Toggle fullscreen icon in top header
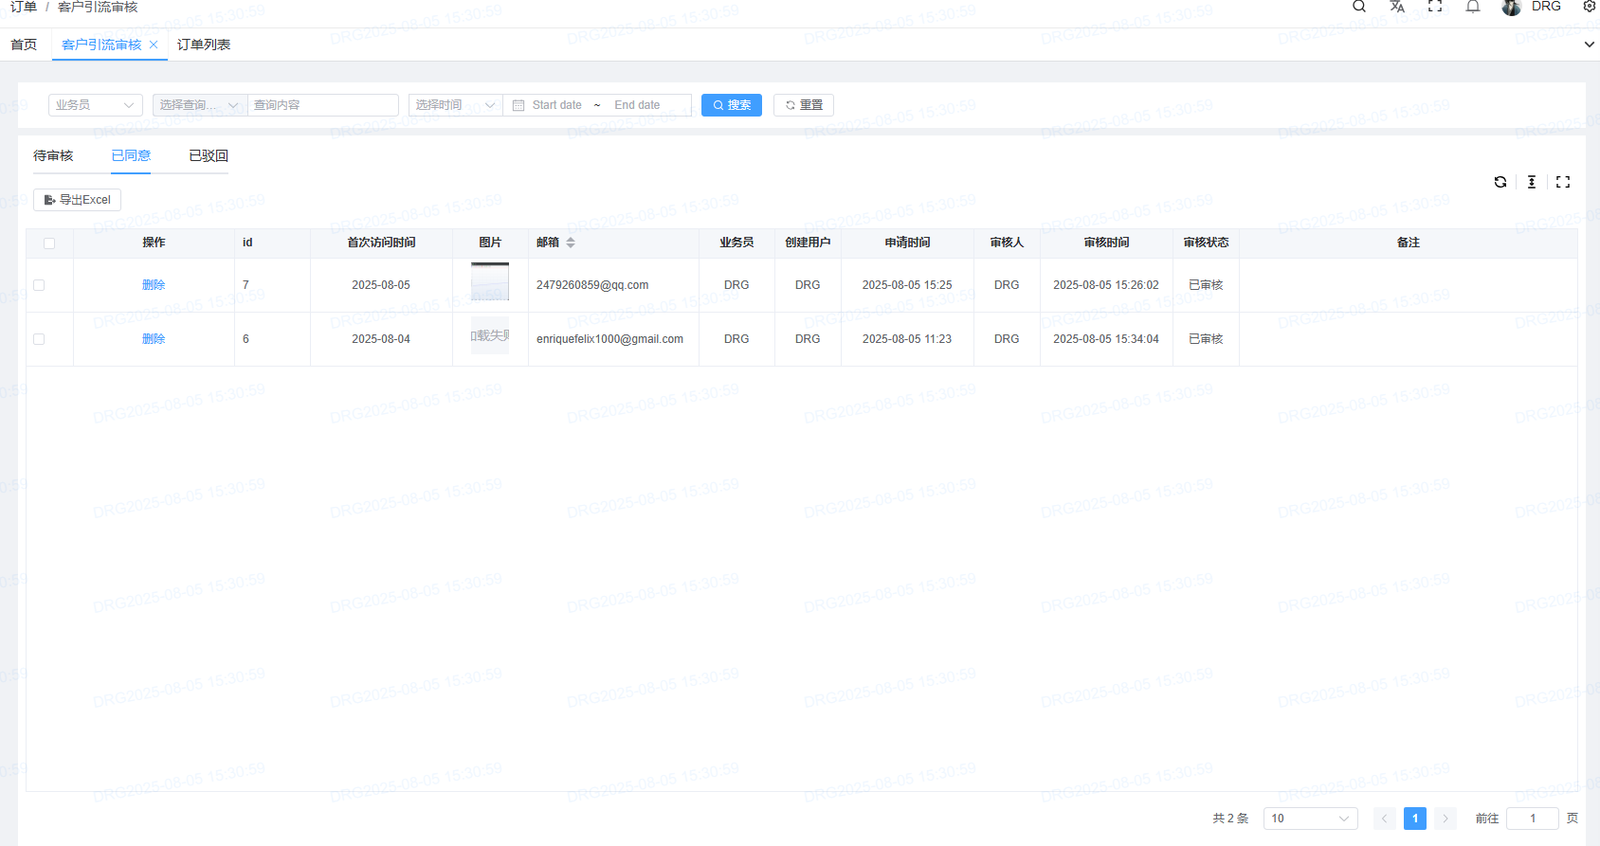The height and width of the screenshot is (846, 1600). click(x=1435, y=7)
